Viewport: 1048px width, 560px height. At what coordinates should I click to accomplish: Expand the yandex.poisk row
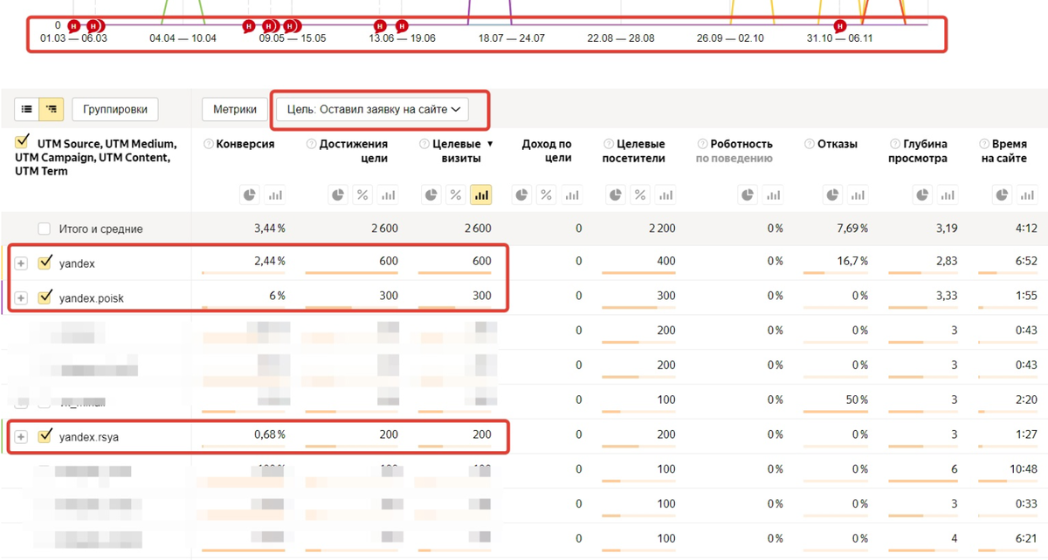point(21,297)
